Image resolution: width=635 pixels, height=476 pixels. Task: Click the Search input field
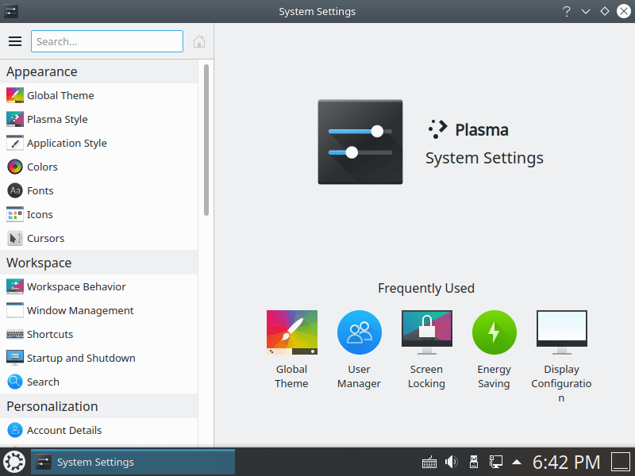pyautogui.click(x=107, y=41)
